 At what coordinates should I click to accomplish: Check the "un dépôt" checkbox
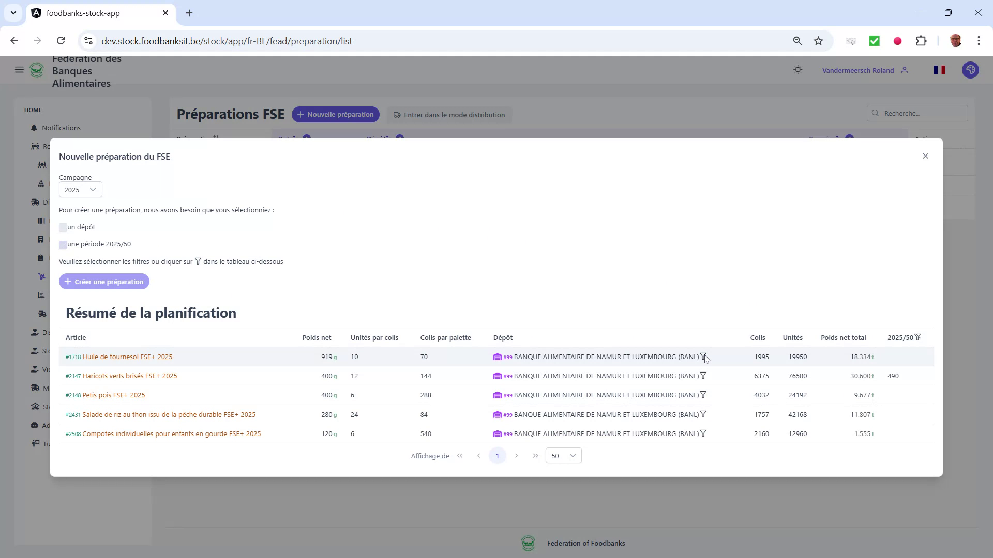[63, 227]
